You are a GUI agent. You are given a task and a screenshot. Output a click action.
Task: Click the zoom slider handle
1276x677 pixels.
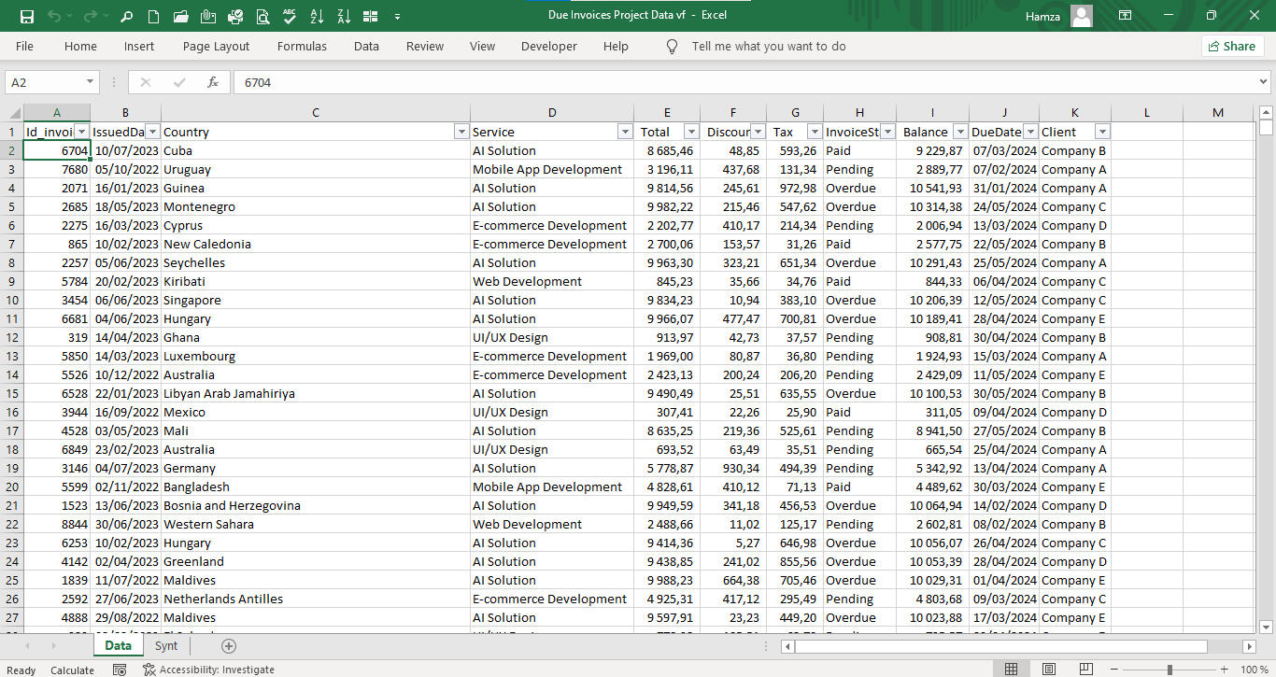coord(1170,670)
